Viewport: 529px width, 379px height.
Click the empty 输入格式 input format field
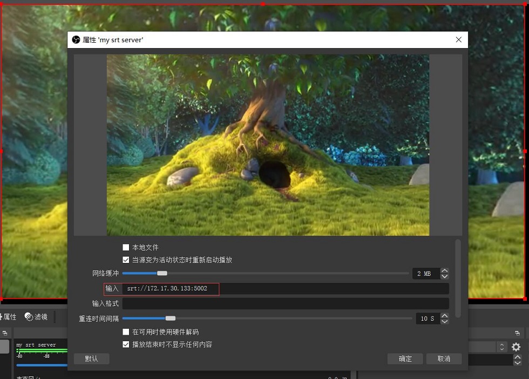coord(286,303)
